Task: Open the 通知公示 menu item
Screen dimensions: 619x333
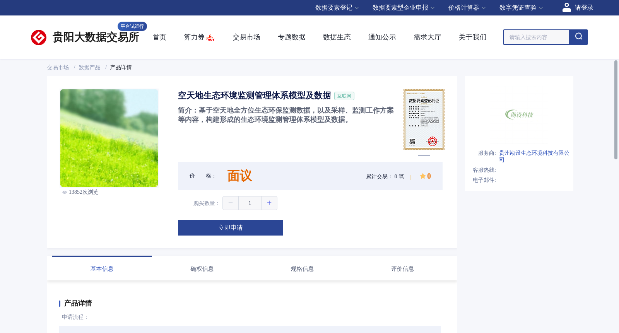Action: pyautogui.click(x=382, y=37)
